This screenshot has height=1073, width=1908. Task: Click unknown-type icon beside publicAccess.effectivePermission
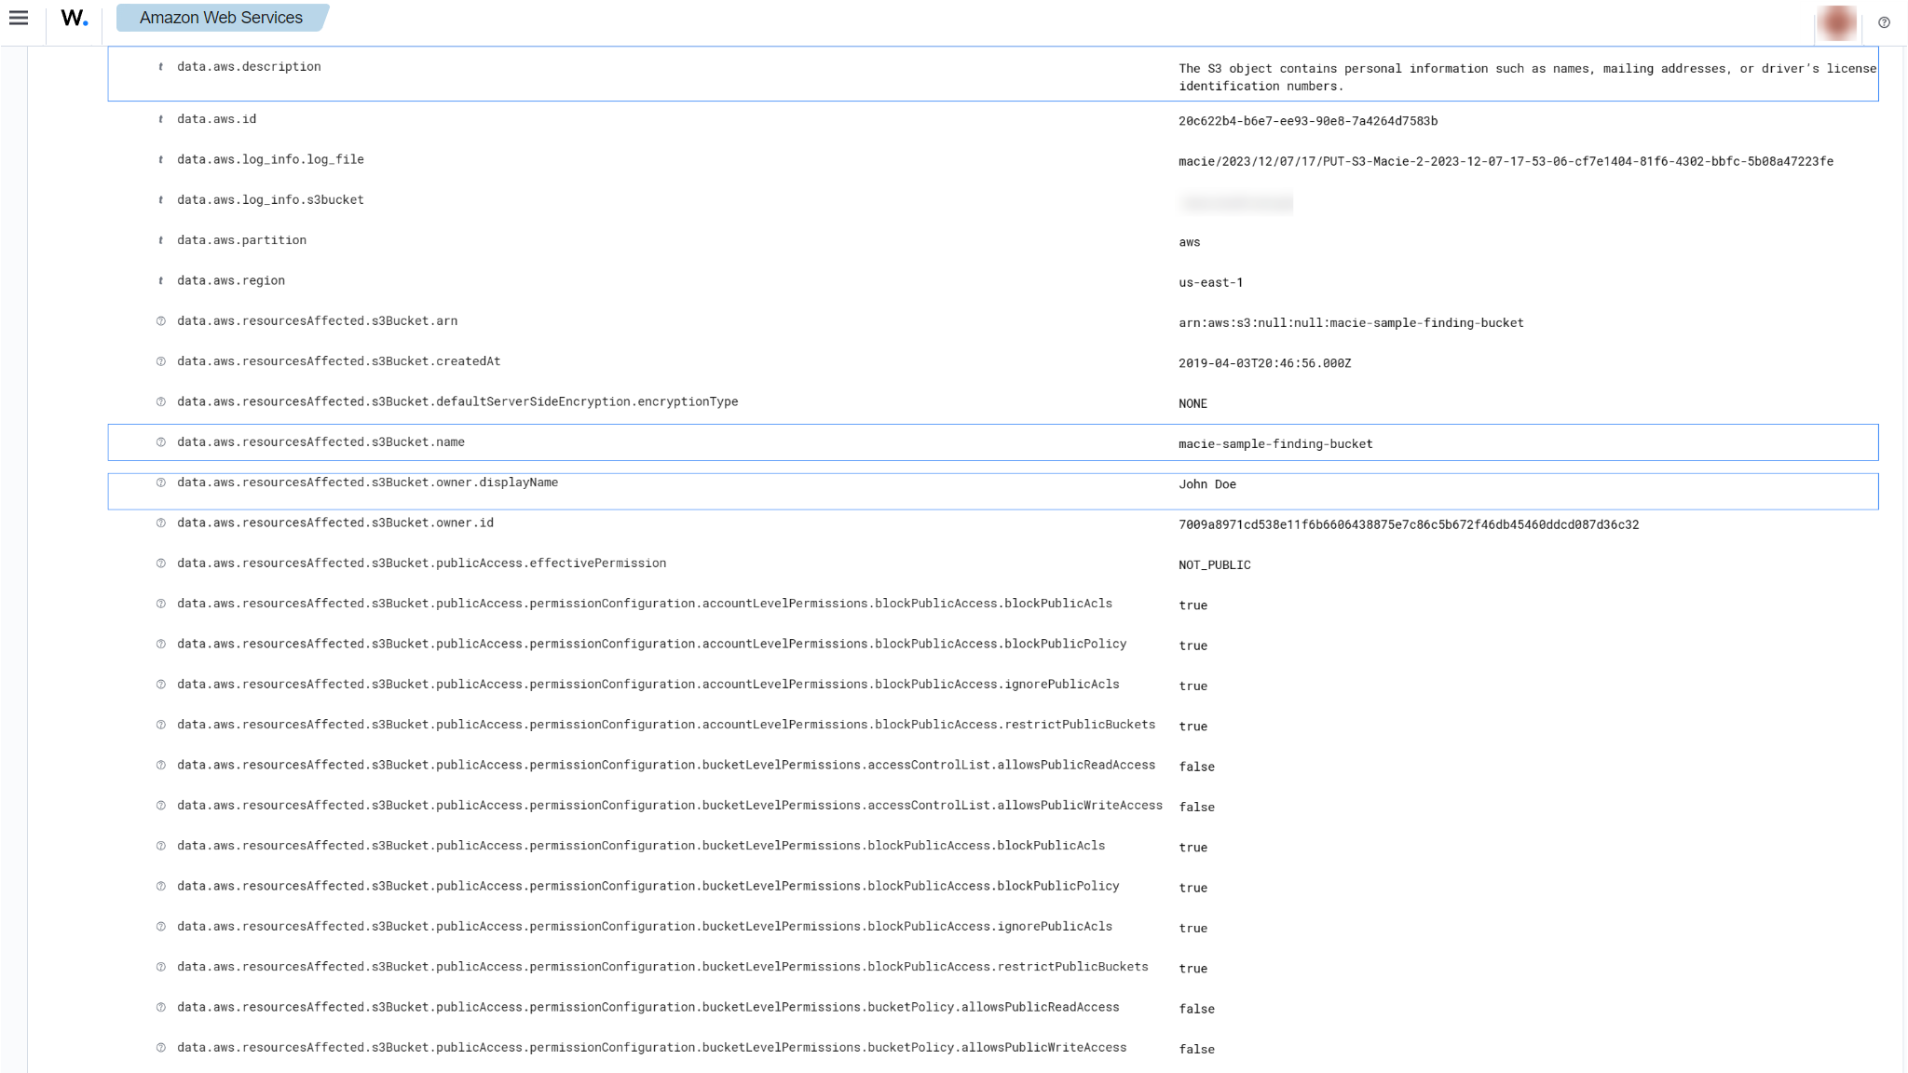point(161,564)
